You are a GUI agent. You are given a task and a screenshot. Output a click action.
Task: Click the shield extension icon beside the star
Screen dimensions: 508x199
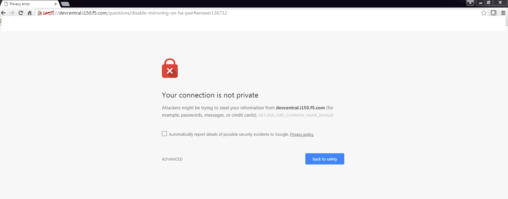(x=493, y=13)
